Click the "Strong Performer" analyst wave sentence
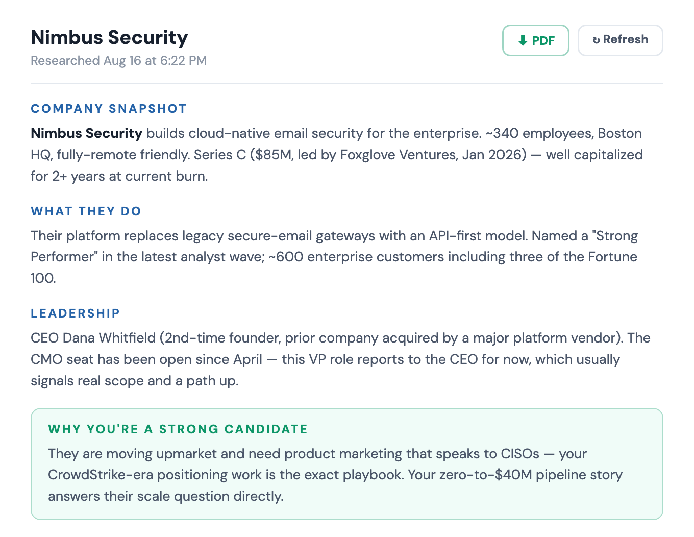This screenshot has width=694, height=537. point(334,247)
